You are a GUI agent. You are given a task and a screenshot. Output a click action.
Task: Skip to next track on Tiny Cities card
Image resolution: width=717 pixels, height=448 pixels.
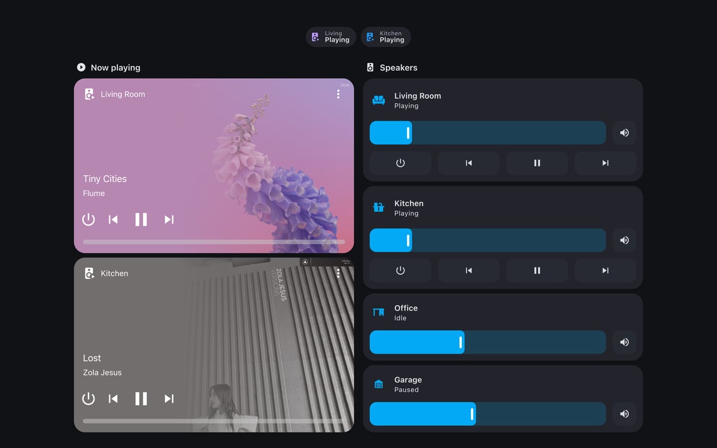click(169, 219)
